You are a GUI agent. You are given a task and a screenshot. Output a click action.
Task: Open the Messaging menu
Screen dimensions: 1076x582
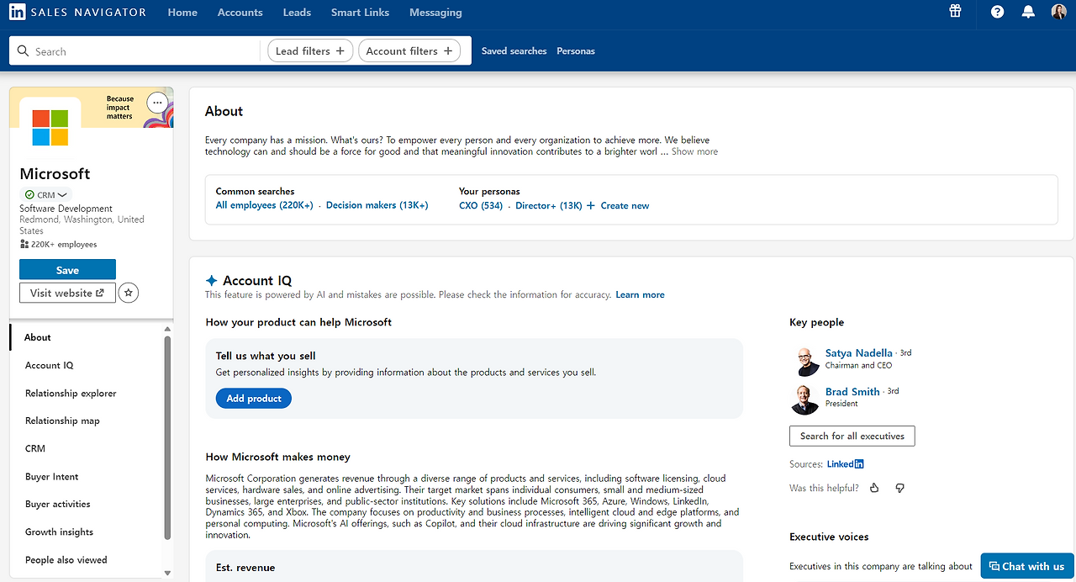(x=435, y=12)
